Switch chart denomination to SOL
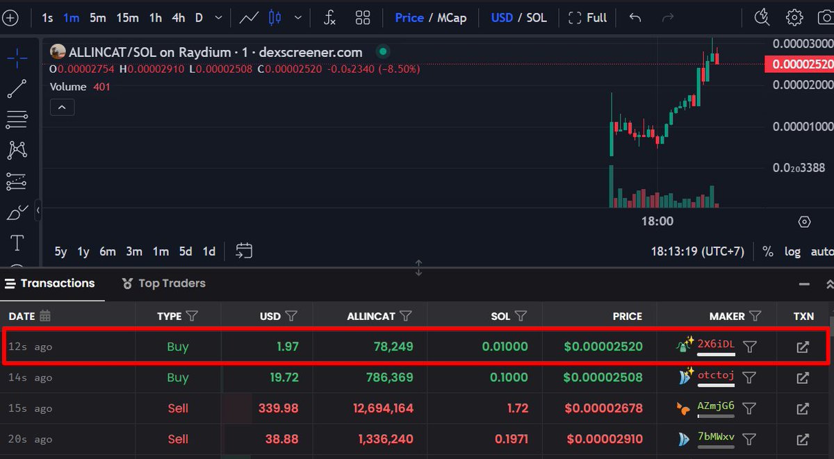The width and height of the screenshot is (834, 459). (x=537, y=18)
